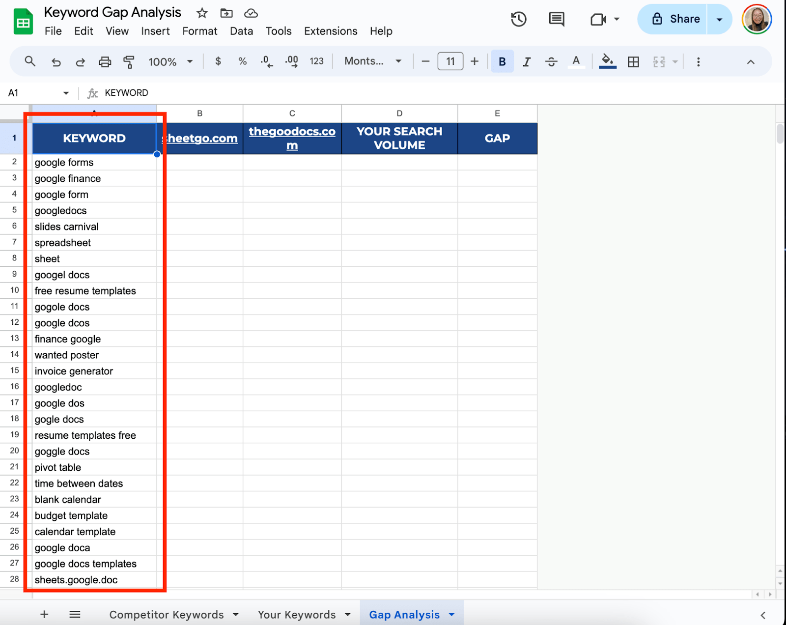Star this spreadsheet
This screenshot has height=625, width=786.
202,13
